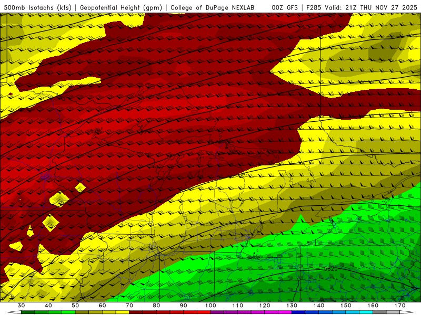421x315 pixels.
Task: Click the '500mb Isotachs (kts)' title text
Action: tap(37, 8)
